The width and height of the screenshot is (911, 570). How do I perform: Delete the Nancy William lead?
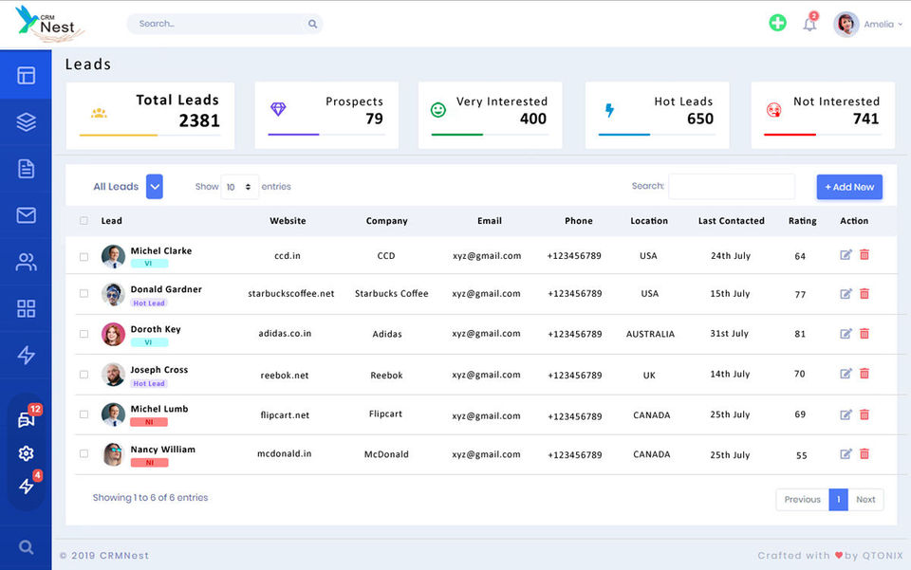pyautogui.click(x=865, y=454)
